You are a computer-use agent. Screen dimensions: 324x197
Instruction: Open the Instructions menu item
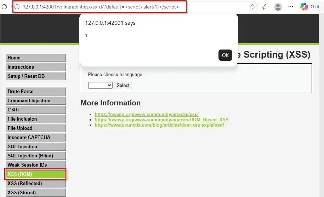coord(36,67)
